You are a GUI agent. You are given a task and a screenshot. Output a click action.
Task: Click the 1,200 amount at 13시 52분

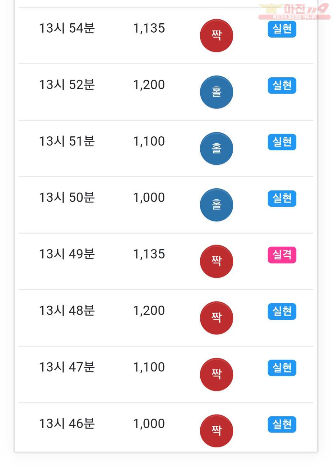coord(149,85)
